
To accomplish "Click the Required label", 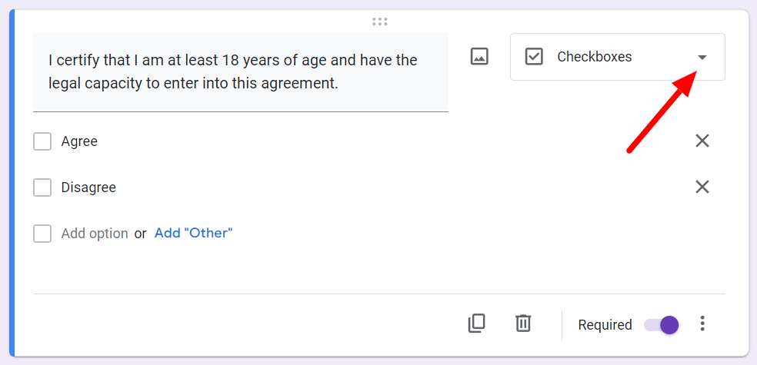I will click(605, 325).
